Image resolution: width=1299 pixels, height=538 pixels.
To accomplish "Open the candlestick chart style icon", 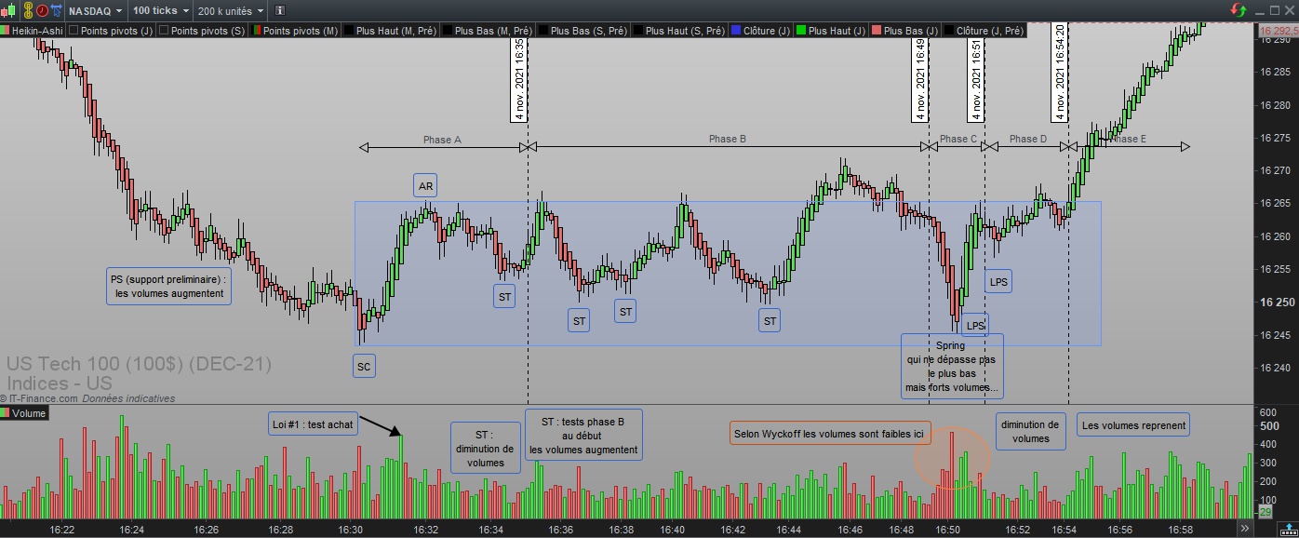I will tap(9, 11).
